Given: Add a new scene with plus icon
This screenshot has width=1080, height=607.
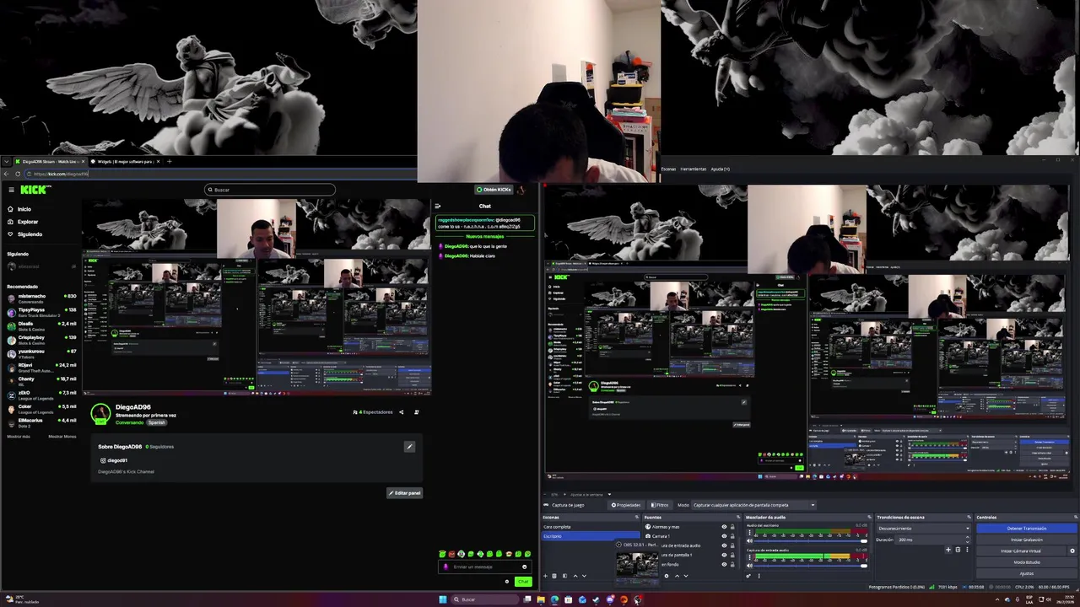Looking at the screenshot, I should pos(545,576).
